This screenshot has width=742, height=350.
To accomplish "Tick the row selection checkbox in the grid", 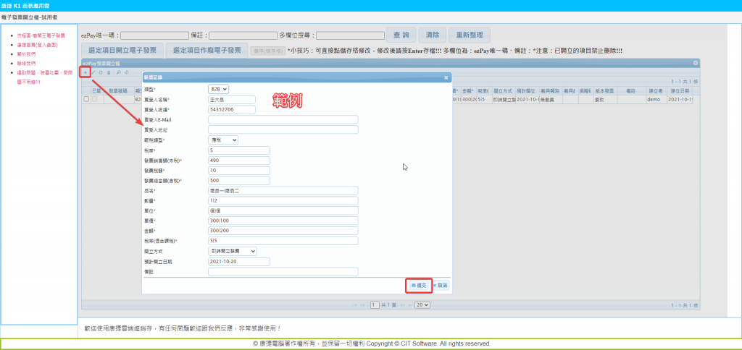I will [86, 99].
